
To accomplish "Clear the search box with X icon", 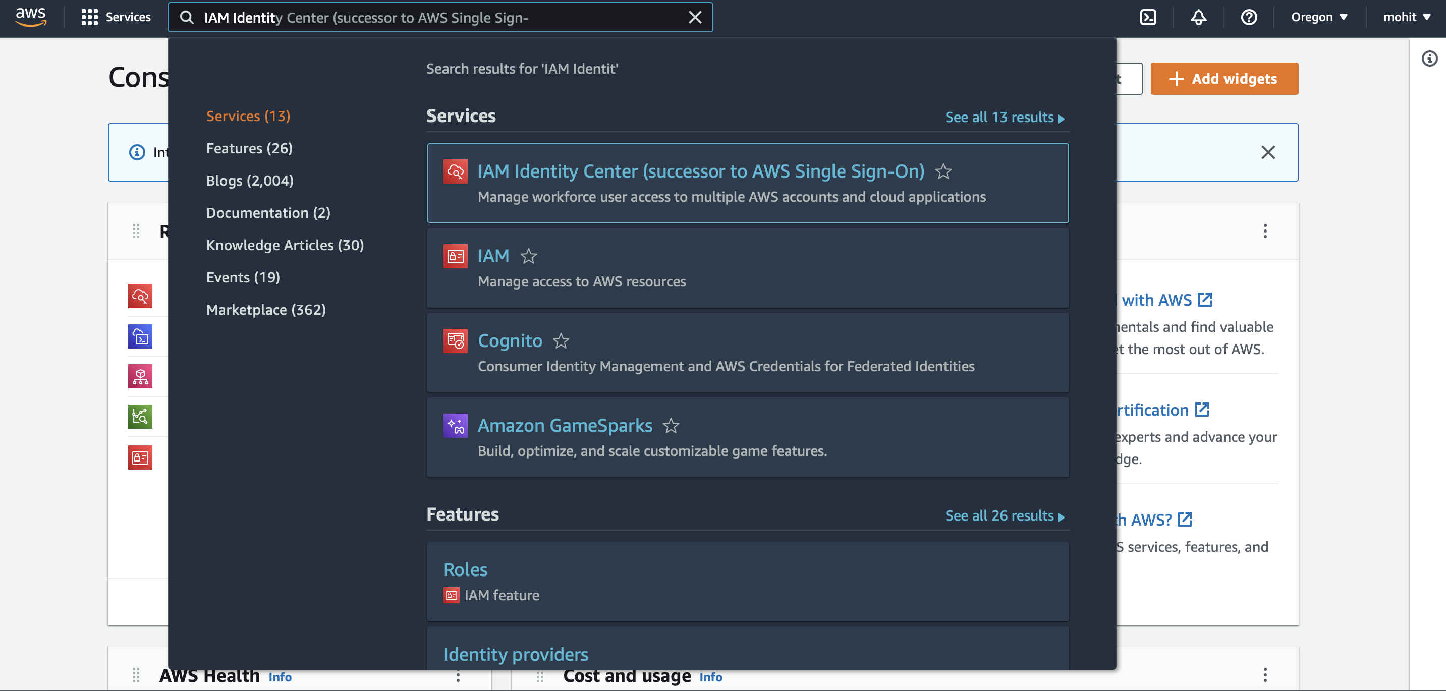I will coord(694,18).
